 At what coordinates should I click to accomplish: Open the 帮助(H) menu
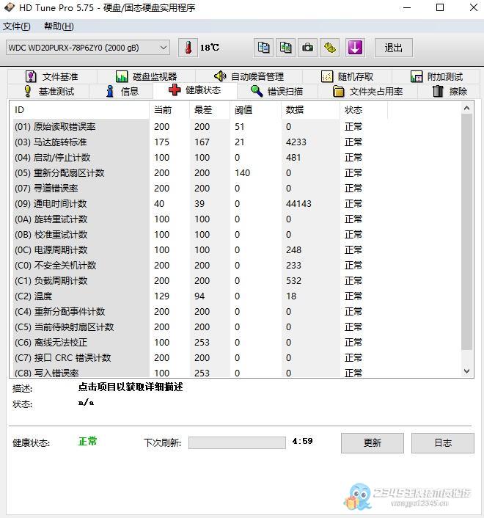59,26
